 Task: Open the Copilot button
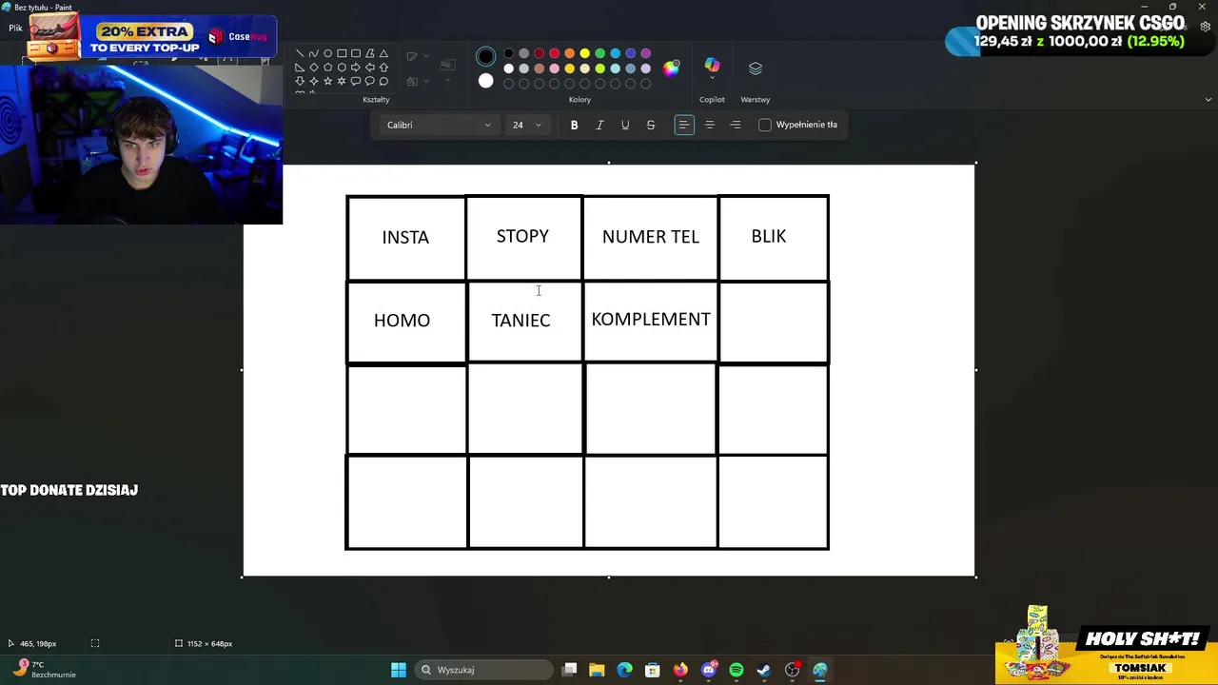click(712, 65)
